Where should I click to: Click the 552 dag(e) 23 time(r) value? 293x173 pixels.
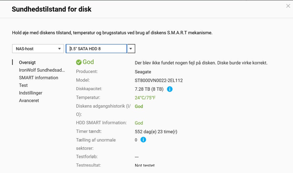coord(156,132)
